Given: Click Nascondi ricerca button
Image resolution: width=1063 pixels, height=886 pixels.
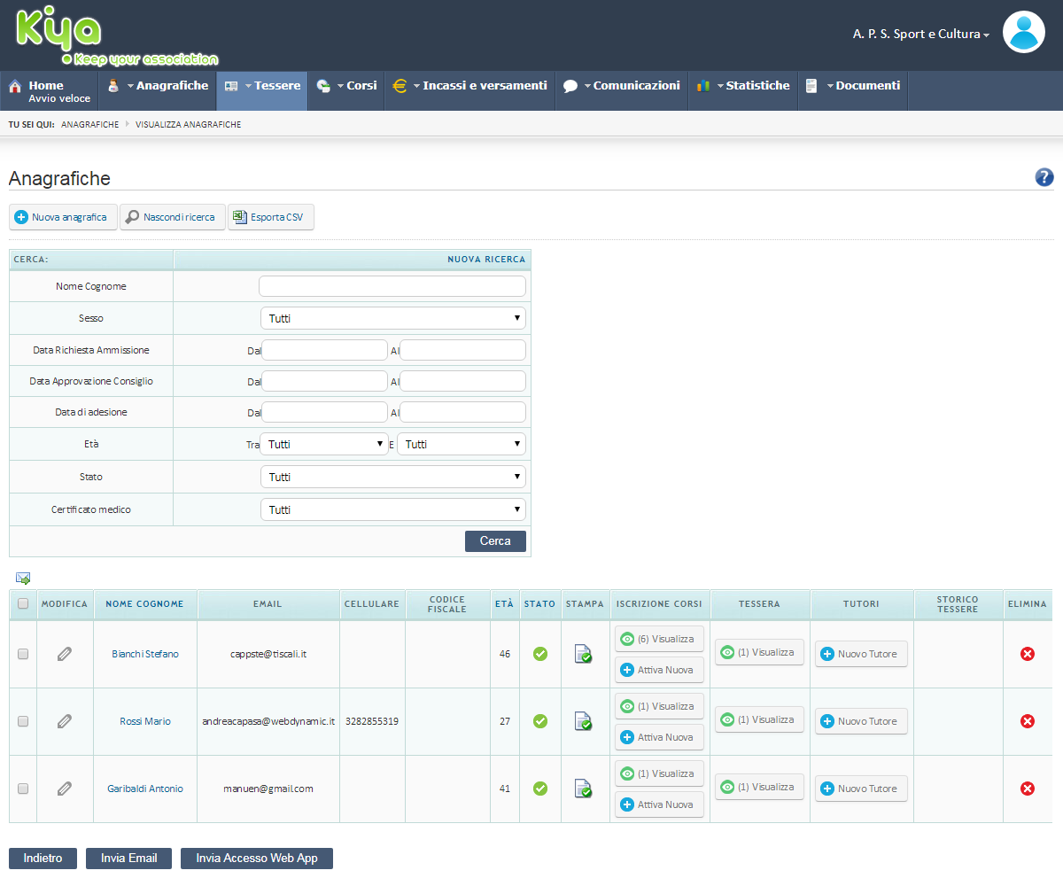Looking at the screenshot, I should [173, 217].
